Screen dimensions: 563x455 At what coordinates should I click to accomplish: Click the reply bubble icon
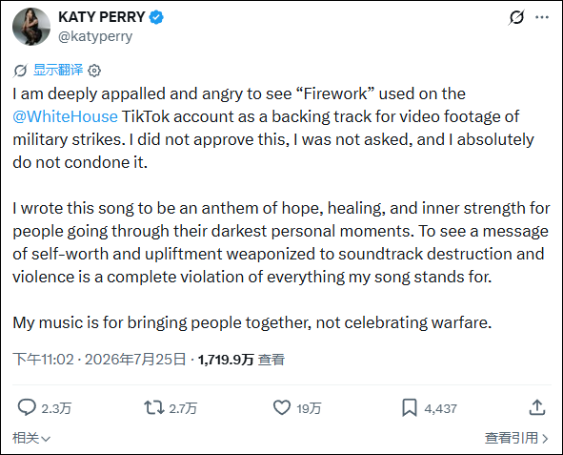pyautogui.click(x=27, y=407)
